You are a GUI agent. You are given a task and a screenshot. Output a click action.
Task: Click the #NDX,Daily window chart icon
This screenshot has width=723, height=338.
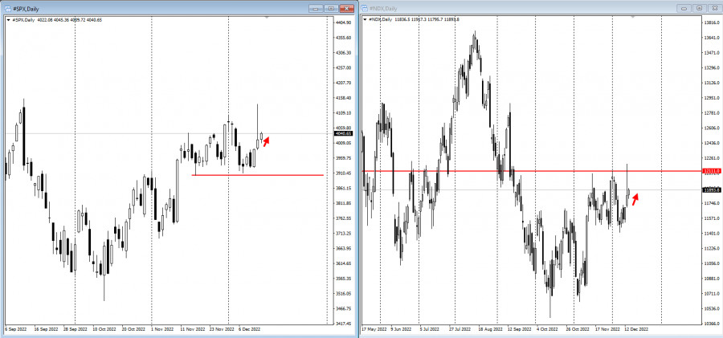(x=365, y=7)
